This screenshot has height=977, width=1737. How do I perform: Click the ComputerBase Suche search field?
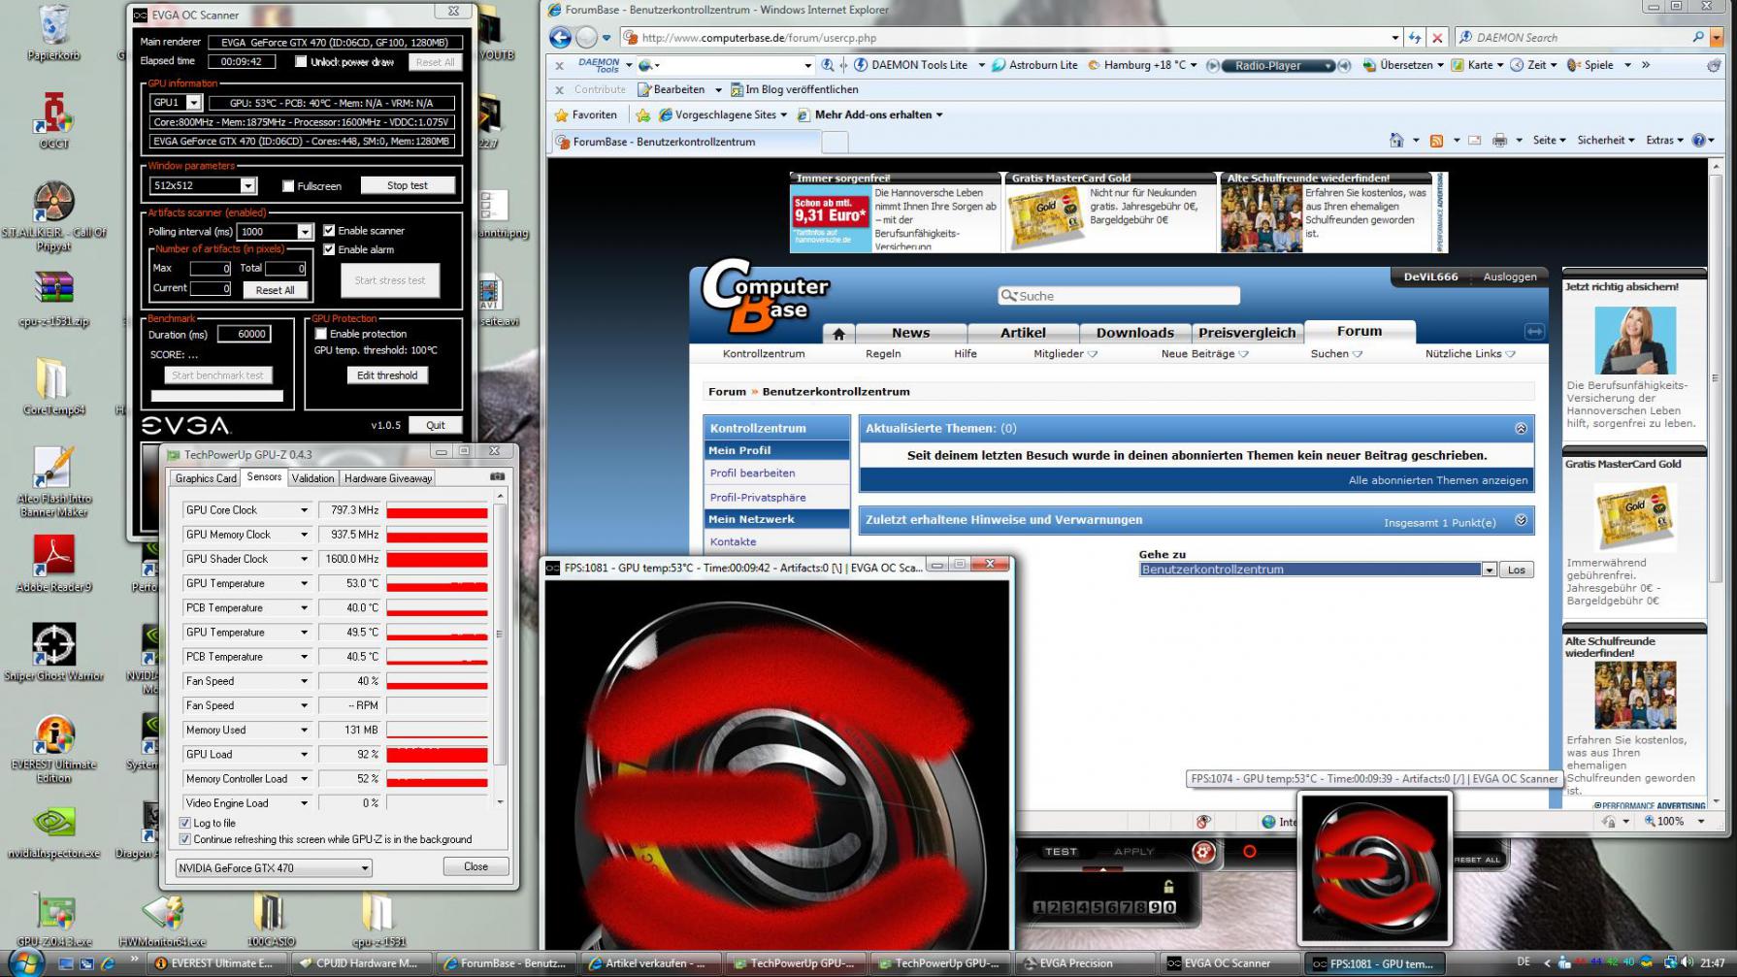pos(1119,296)
